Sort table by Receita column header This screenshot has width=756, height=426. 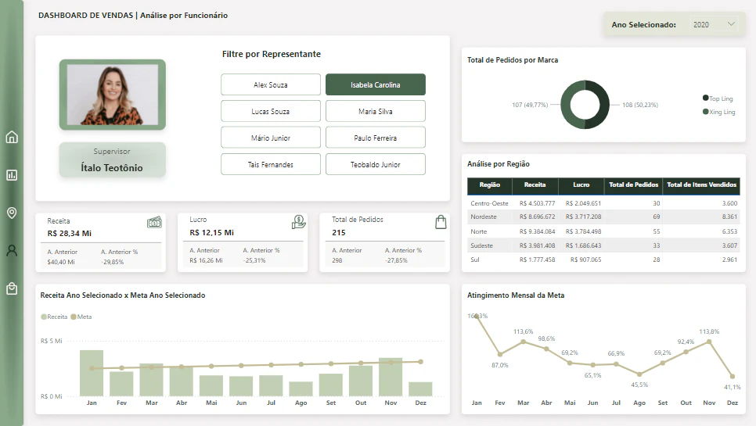pyautogui.click(x=535, y=184)
